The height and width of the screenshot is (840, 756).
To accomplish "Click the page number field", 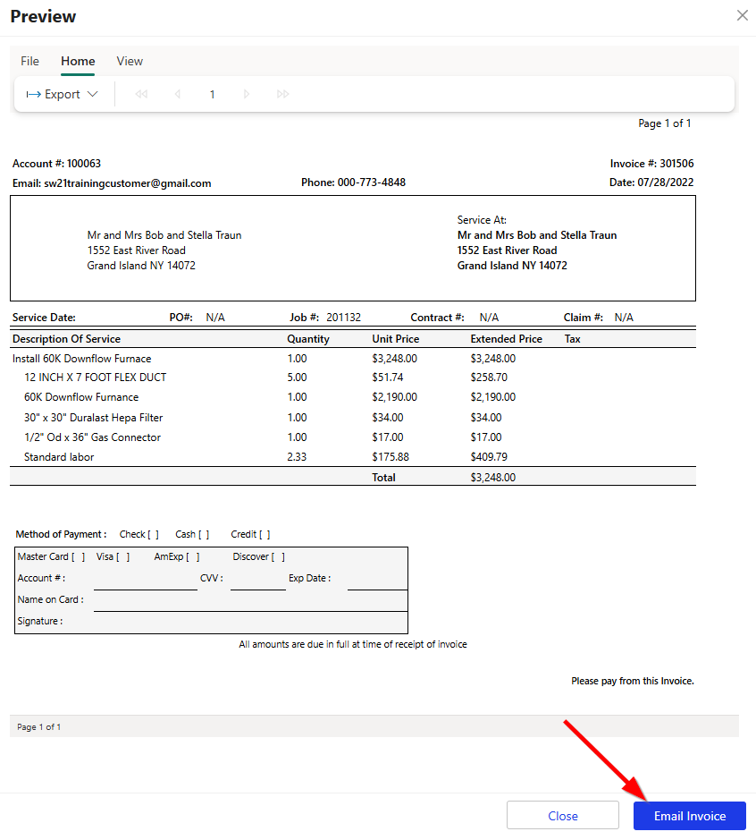I will (x=212, y=94).
